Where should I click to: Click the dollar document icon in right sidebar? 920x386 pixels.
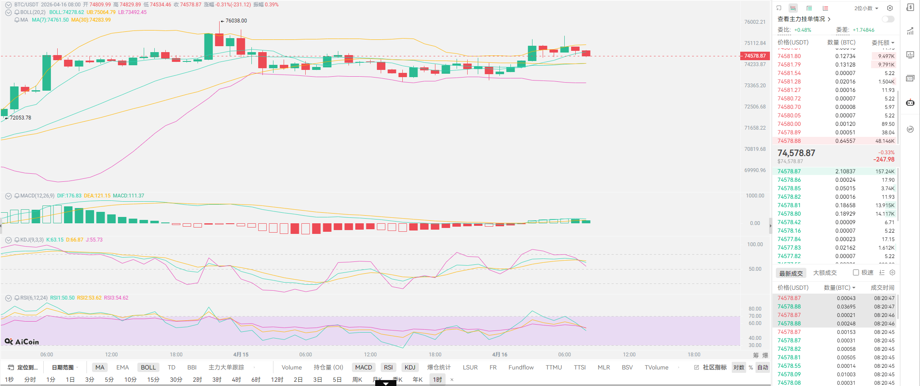pyautogui.click(x=910, y=7)
